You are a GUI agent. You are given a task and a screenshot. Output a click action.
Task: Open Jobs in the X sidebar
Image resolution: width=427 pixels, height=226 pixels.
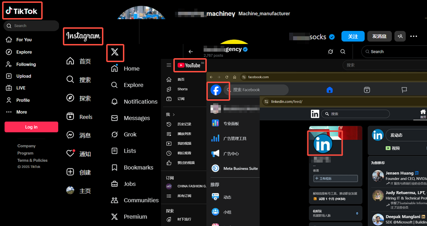123,184
